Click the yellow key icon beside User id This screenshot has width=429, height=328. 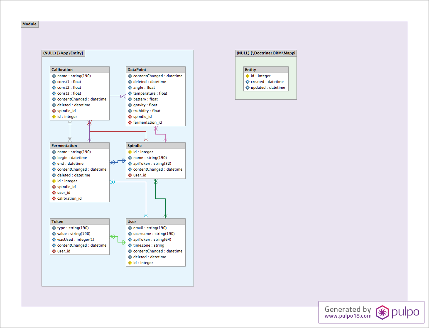[x=130, y=263]
